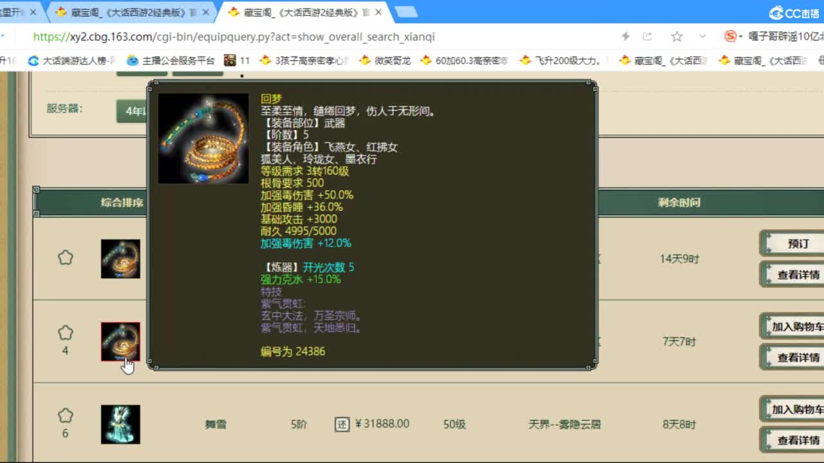View details for the 7天7时 item

click(792, 357)
